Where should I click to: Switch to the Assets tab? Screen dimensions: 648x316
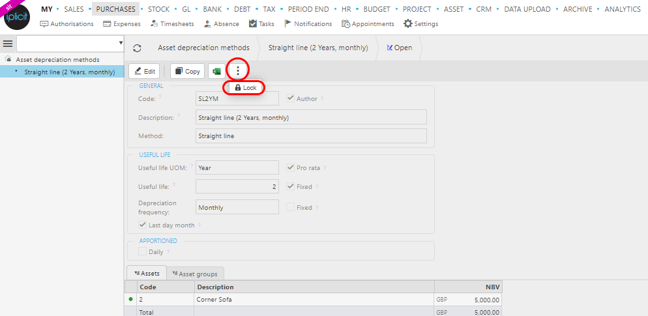pyautogui.click(x=147, y=273)
